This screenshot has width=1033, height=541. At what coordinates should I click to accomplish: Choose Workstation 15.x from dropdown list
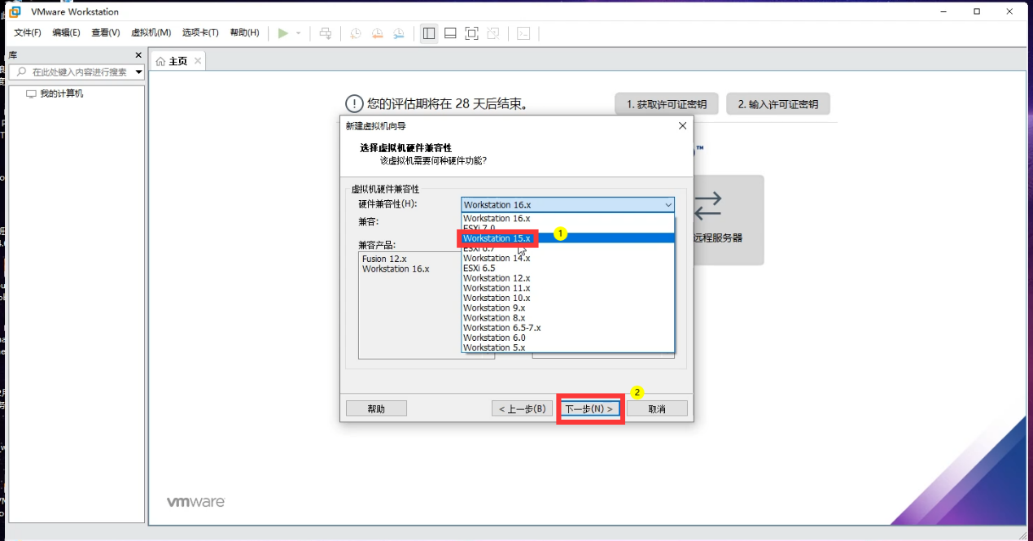tap(568, 238)
